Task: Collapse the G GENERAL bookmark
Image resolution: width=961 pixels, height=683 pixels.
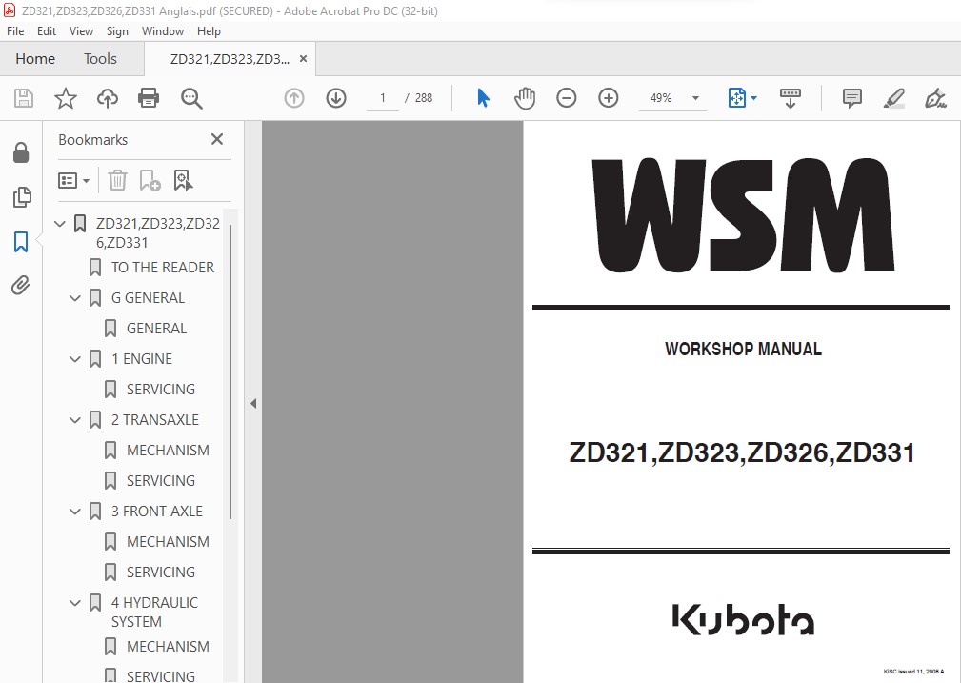Action: pos(75,298)
